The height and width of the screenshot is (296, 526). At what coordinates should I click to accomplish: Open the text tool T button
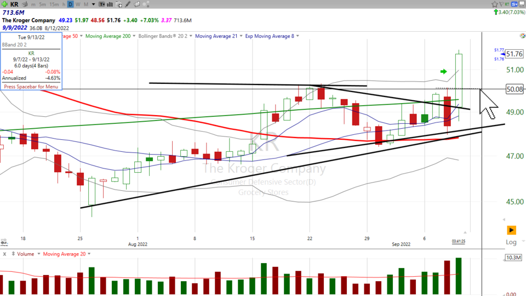tap(102, 4)
